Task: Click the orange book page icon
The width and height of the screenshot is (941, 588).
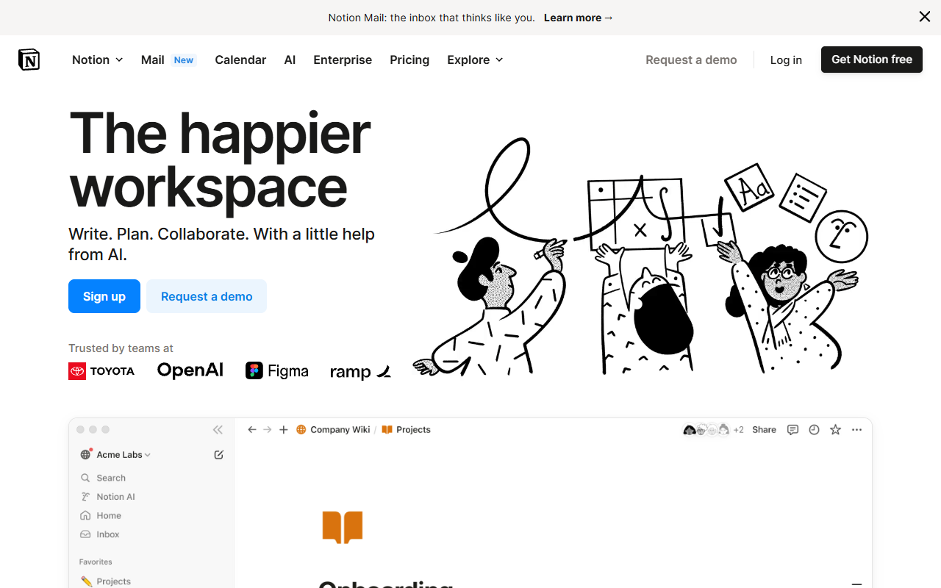Action: (x=343, y=527)
